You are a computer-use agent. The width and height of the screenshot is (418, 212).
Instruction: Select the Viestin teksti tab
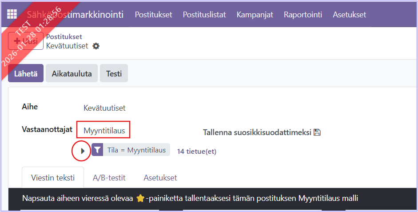[x=52, y=178]
